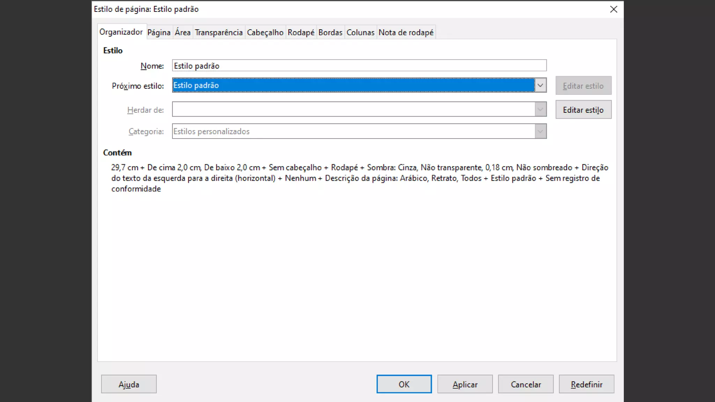Viewport: 715px width, 402px height.
Task: Open the Bordas tab
Action: 330,32
